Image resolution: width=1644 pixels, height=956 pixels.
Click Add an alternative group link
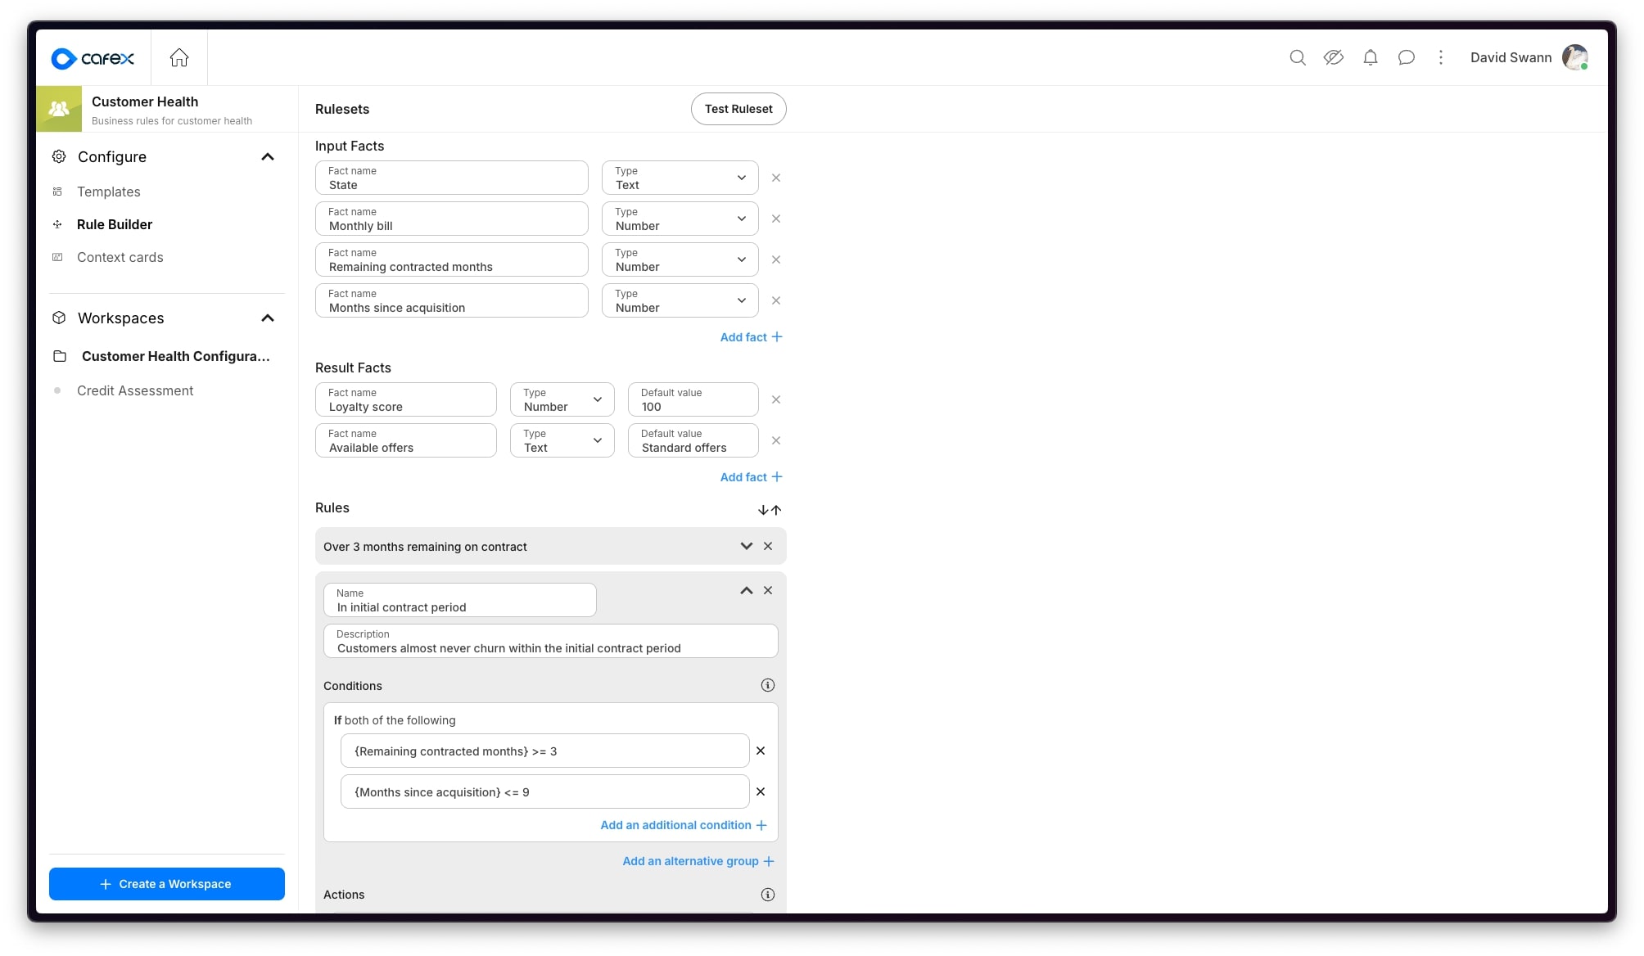point(698,861)
